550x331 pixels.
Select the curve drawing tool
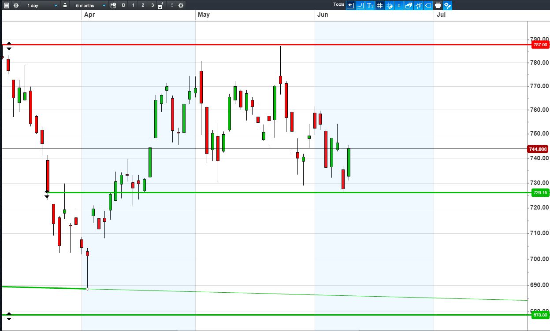pyautogui.click(x=360, y=5)
